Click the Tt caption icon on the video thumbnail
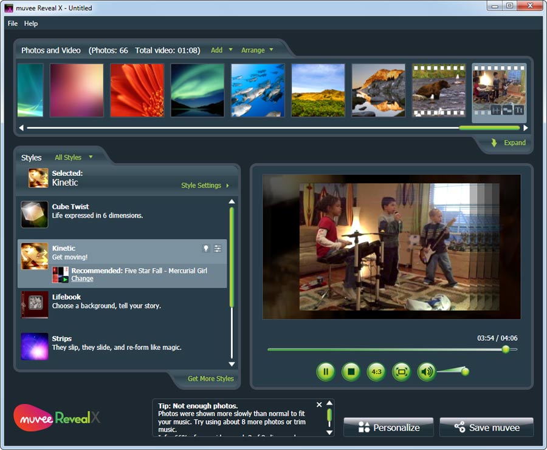The width and height of the screenshot is (547, 450). (518, 110)
